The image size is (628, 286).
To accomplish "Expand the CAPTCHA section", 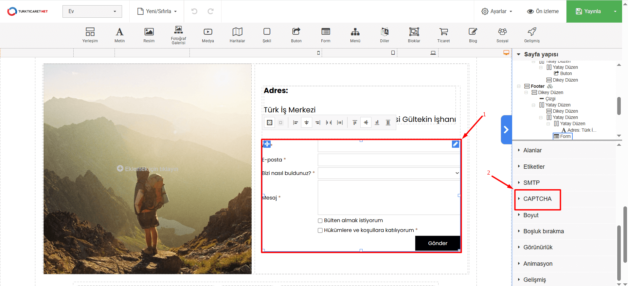I will pos(537,199).
